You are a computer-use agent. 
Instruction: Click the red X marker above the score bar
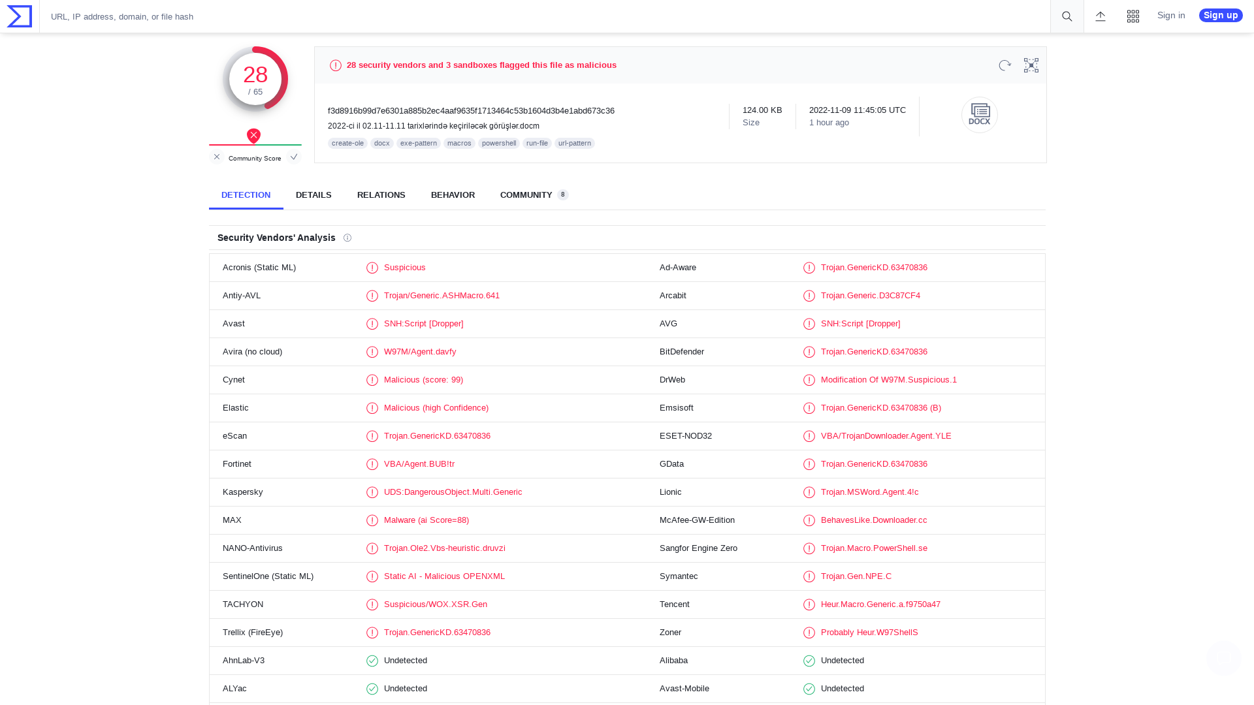click(x=253, y=136)
